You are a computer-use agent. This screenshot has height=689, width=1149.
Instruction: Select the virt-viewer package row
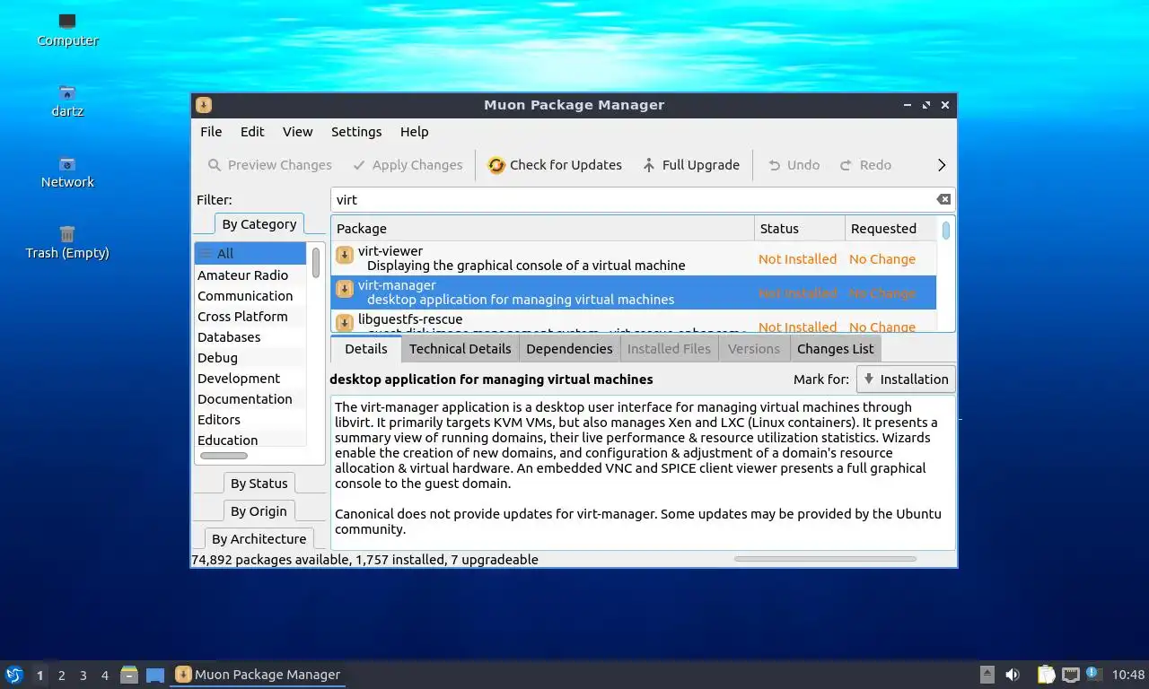click(x=634, y=258)
